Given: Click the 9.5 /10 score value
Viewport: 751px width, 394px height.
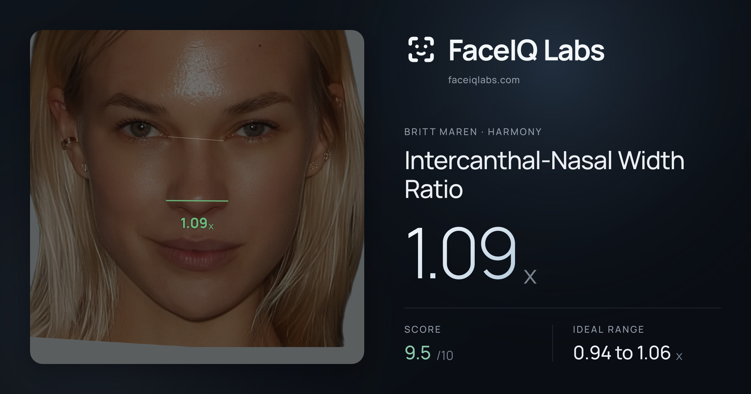Looking at the screenshot, I should point(429,353).
